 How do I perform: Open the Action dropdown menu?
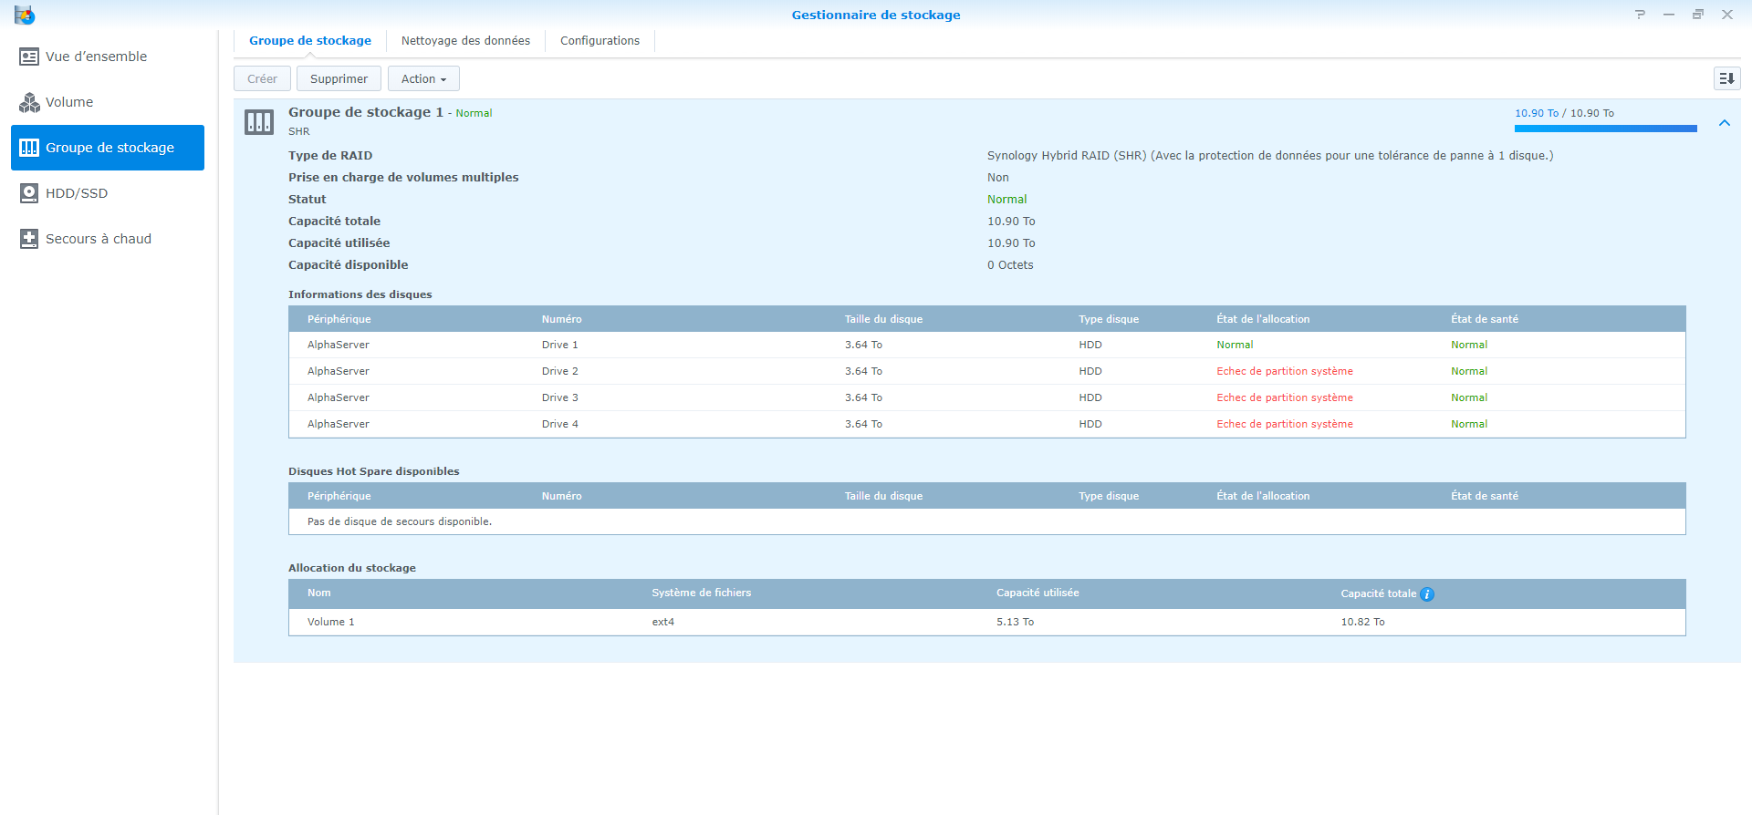point(423,79)
